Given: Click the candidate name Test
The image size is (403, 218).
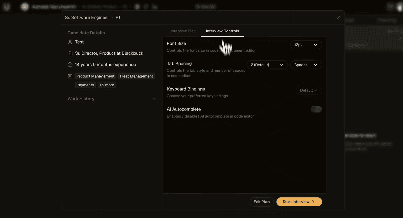Looking at the screenshot, I should coord(79,42).
